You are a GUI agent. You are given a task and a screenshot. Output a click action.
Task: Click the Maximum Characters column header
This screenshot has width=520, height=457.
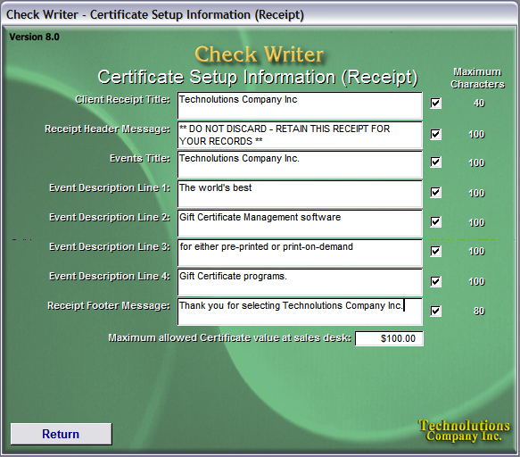point(477,78)
